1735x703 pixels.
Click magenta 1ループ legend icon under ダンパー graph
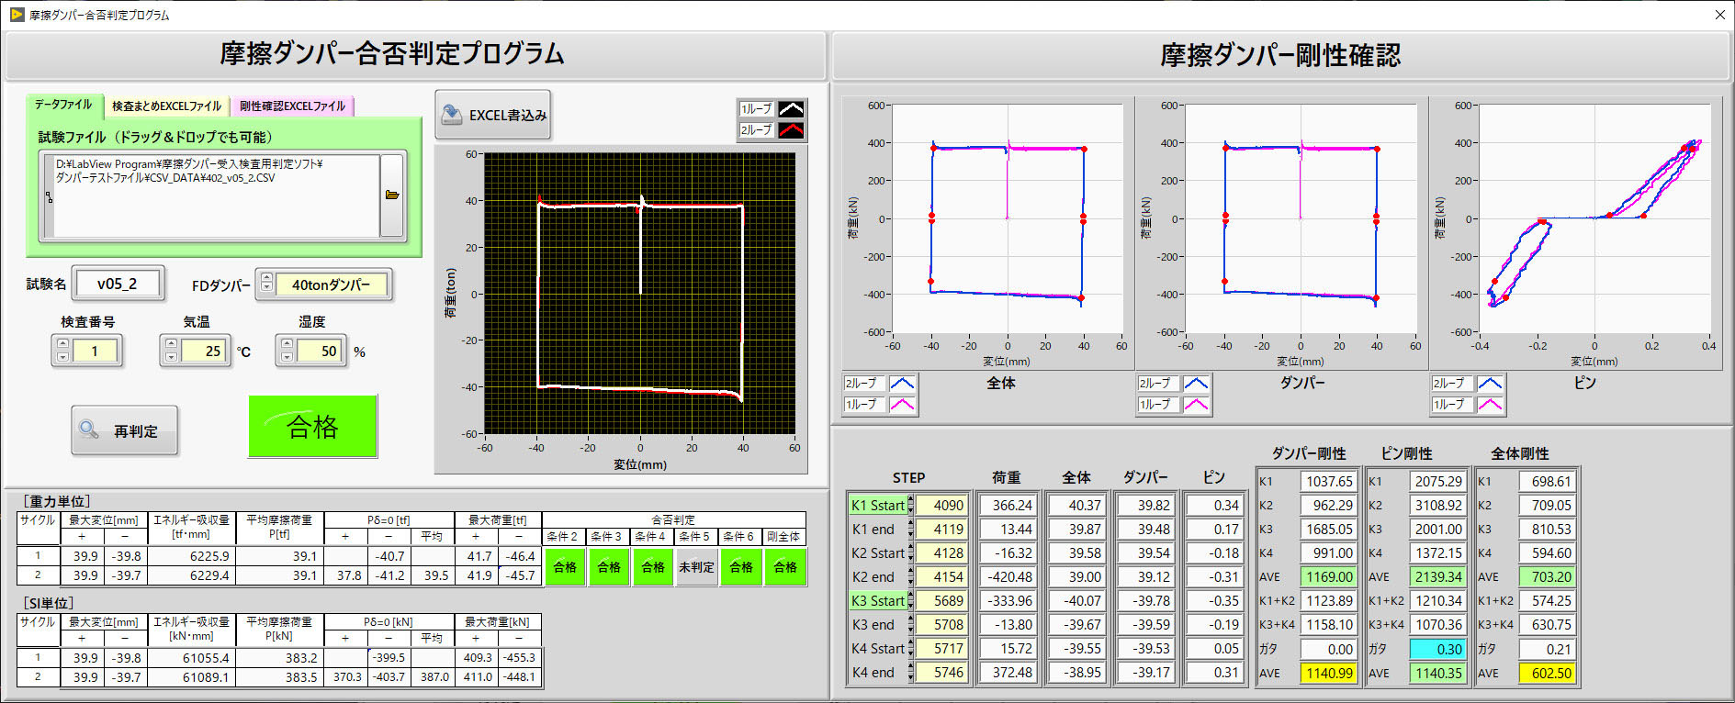[1196, 405]
